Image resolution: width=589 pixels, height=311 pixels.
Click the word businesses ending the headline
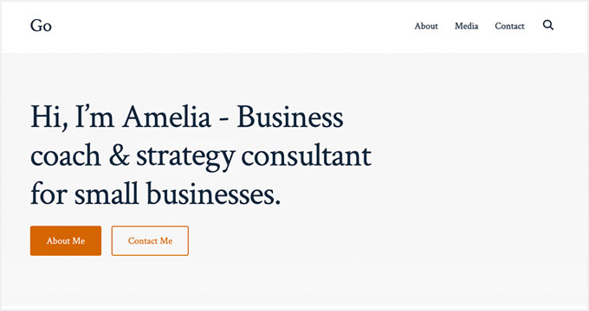tap(213, 194)
